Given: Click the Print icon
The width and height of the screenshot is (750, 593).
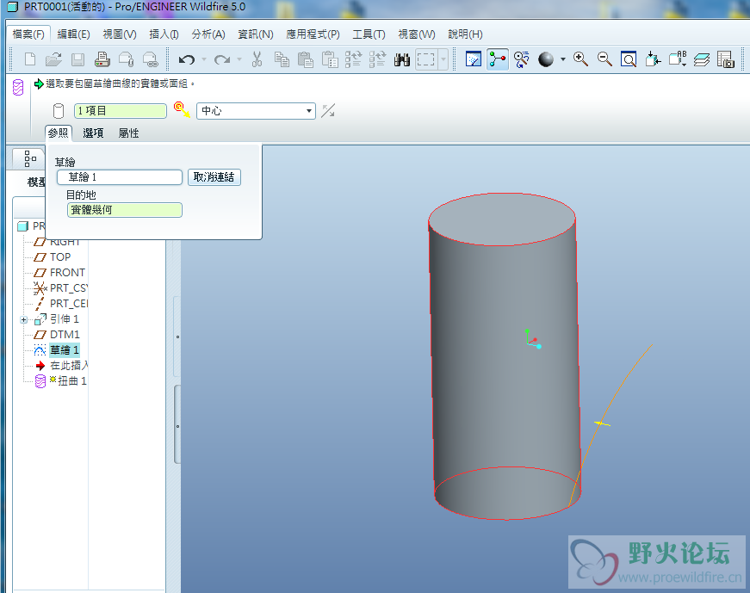Looking at the screenshot, I should coord(102,59).
